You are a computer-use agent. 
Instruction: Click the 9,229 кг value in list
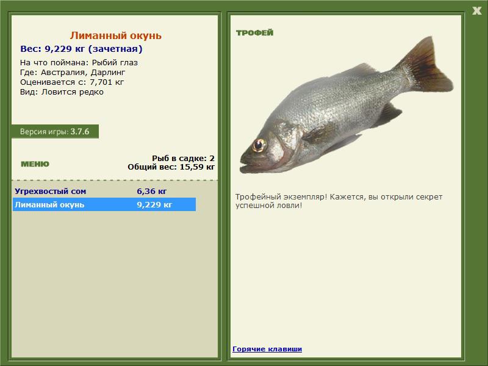[x=154, y=205]
